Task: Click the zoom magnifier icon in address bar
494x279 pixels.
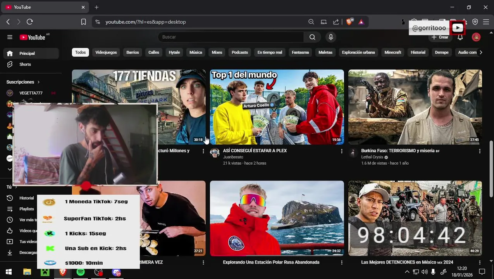Action: 311,22
